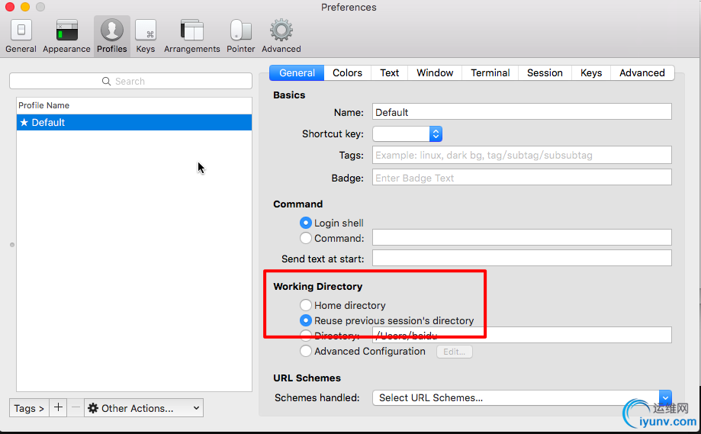
Task: Open the Pointer preferences icon
Action: click(240, 36)
